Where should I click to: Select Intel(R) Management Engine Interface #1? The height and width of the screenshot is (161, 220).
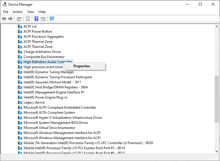point(54,92)
